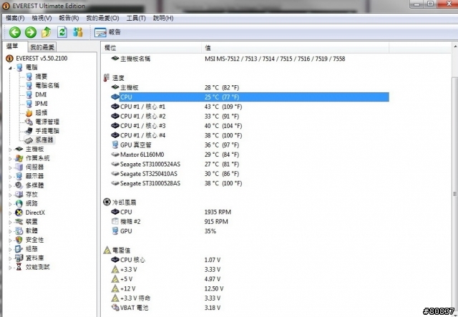Click the globe icon for 網路
The height and width of the screenshot is (317, 458).
19,204
